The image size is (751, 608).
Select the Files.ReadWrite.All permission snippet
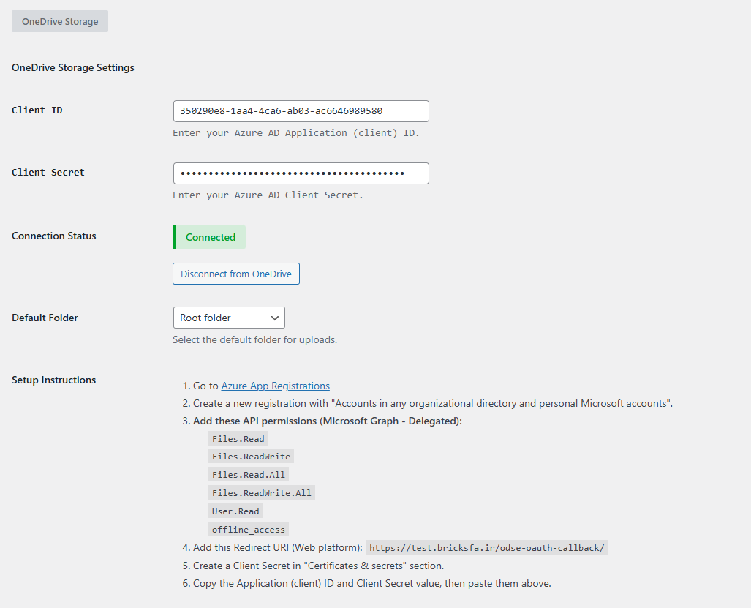coord(261,492)
